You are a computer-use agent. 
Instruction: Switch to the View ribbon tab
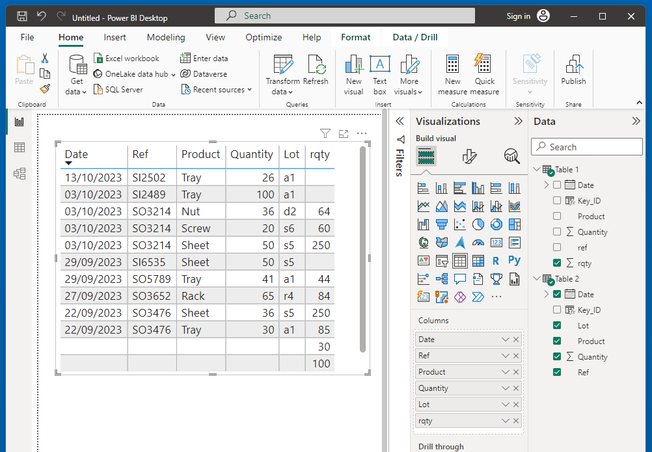click(x=215, y=37)
